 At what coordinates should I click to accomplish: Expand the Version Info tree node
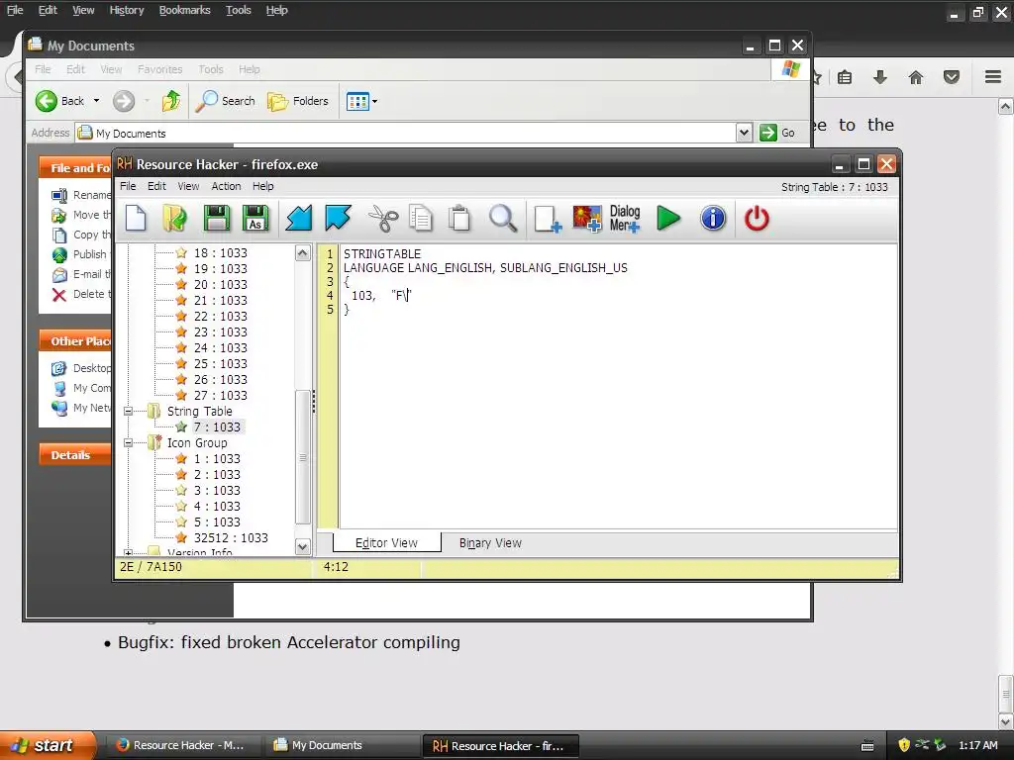tap(128, 553)
